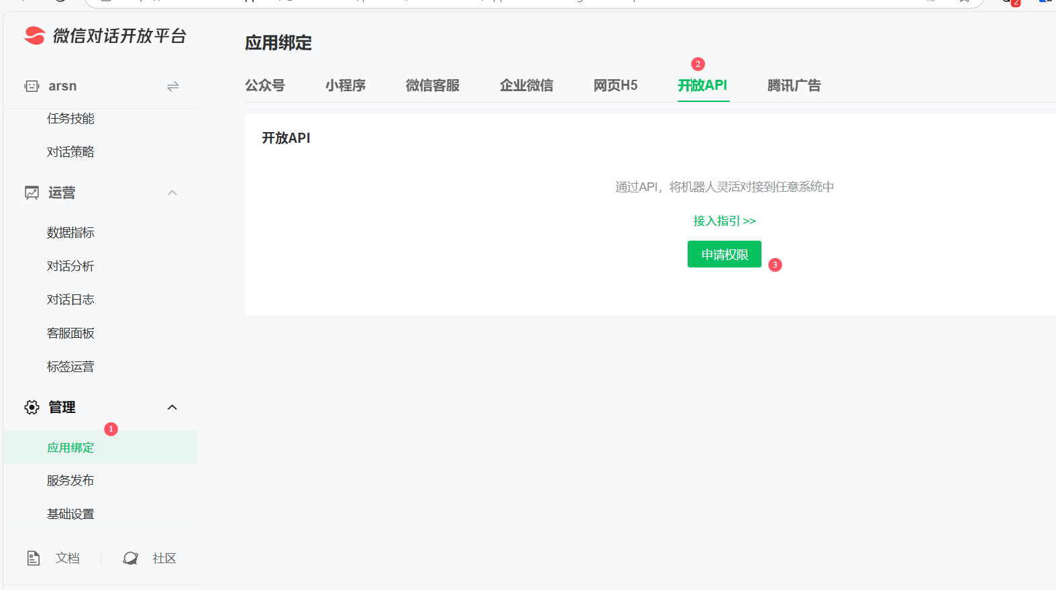Switch to the 网页H5 tab
The height and width of the screenshot is (590, 1056).
(615, 85)
